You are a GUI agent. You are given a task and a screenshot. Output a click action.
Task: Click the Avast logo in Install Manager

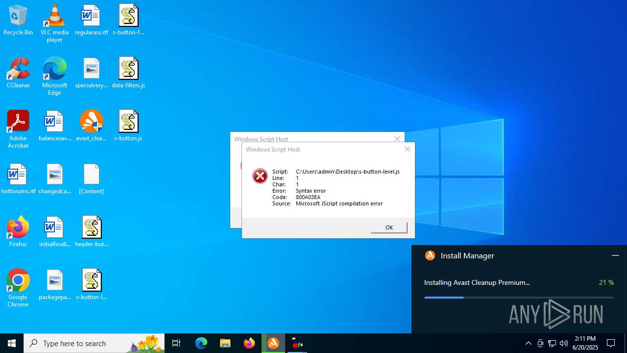(430, 255)
